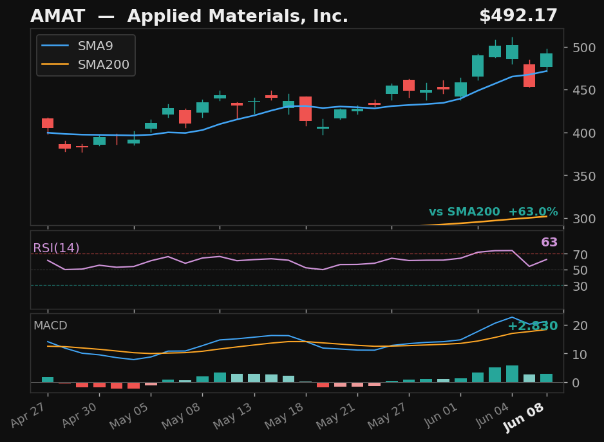Click the RSI 50 axis label

pos(580,270)
